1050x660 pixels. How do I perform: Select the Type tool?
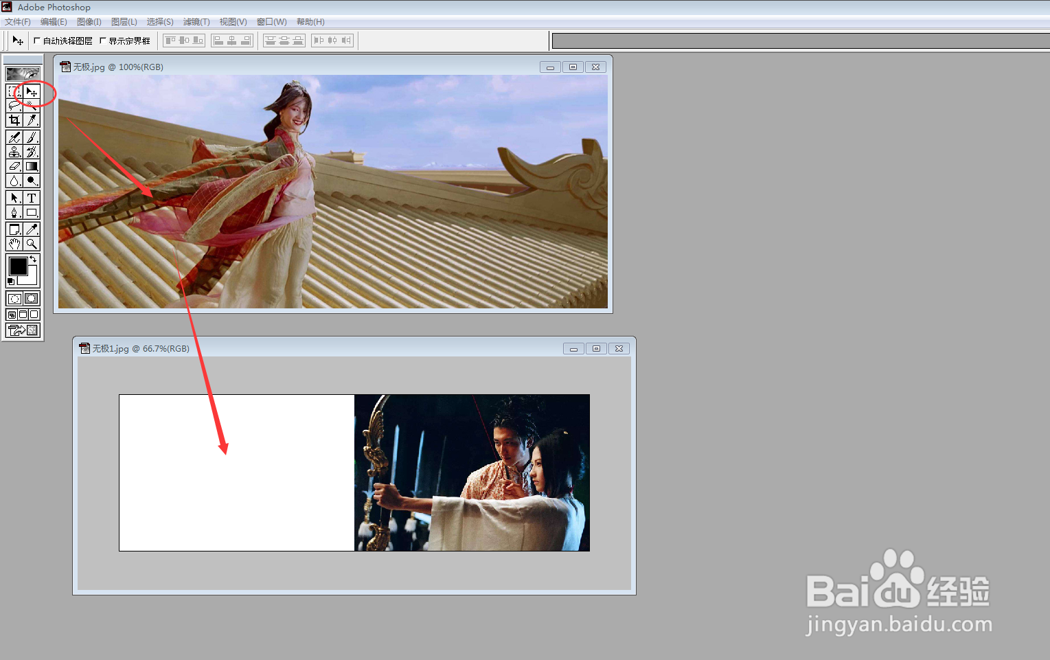[32, 198]
